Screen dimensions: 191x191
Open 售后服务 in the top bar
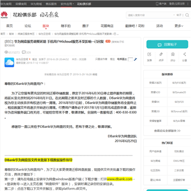[51, 4]
